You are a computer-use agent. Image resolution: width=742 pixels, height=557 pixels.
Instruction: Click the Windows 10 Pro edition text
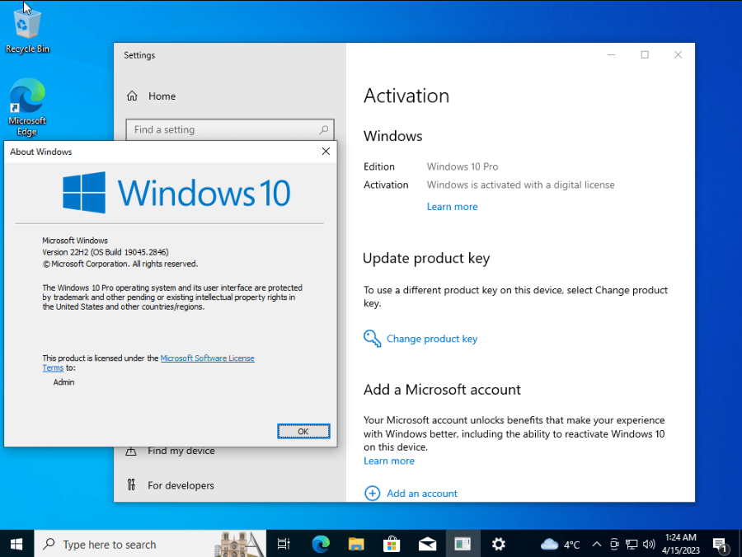pyautogui.click(x=463, y=166)
